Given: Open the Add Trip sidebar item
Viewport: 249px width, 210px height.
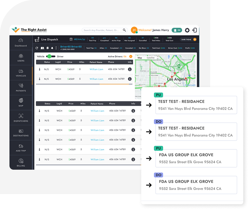Looking at the screenshot, I should tap(21, 148).
